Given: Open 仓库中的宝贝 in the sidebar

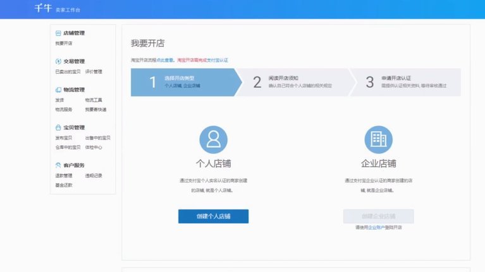Looking at the screenshot, I should (68, 147).
